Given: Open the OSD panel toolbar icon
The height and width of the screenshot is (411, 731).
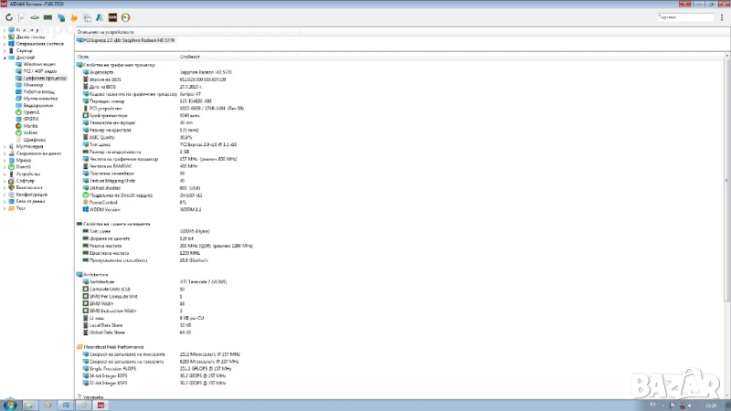Looking at the screenshot, I should pyautogui.click(x=112, y=17).
